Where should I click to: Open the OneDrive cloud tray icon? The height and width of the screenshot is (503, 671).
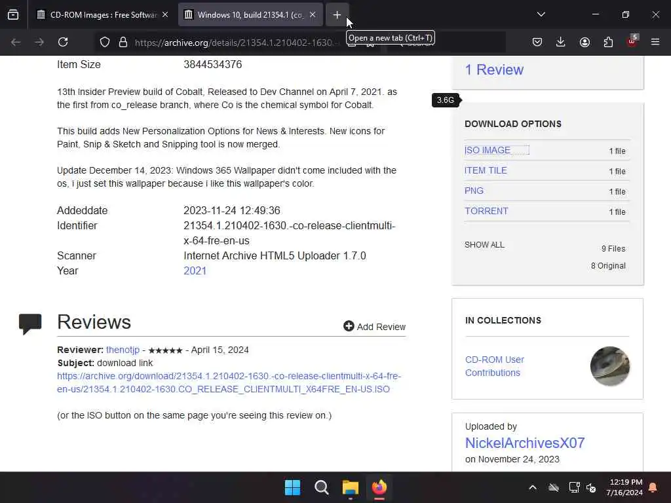coord(554,487)
